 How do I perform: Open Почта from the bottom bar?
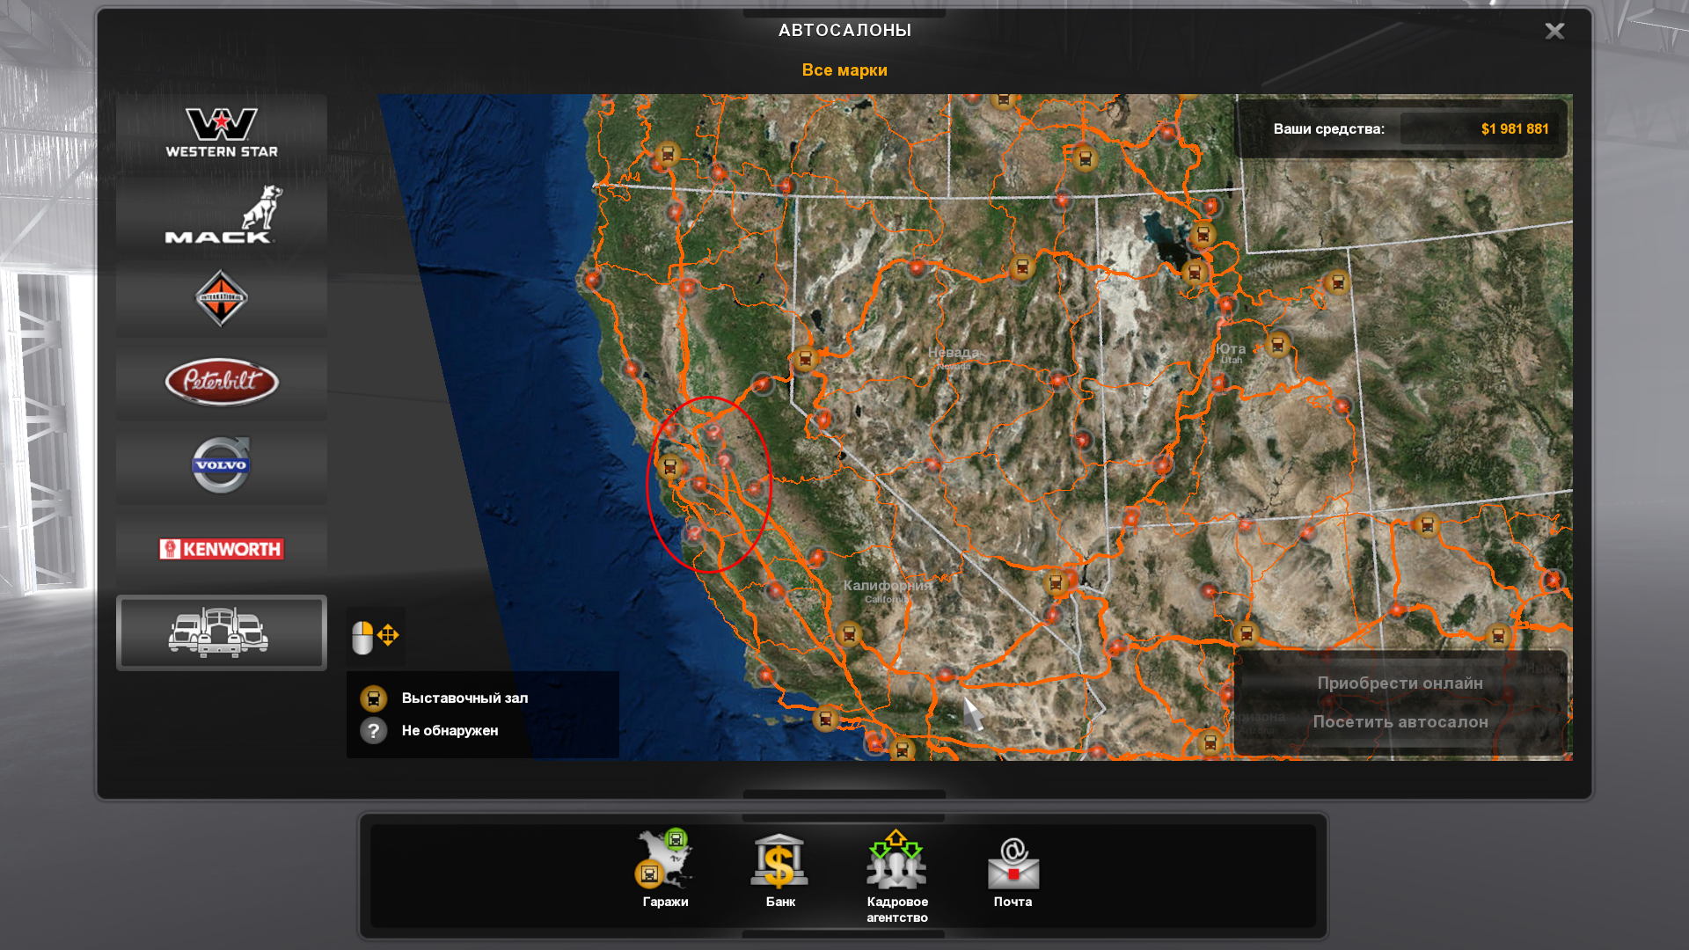(1013, 871)
